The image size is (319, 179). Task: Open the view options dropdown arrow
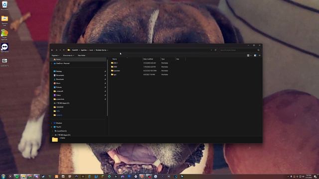[x=251, y=55]
